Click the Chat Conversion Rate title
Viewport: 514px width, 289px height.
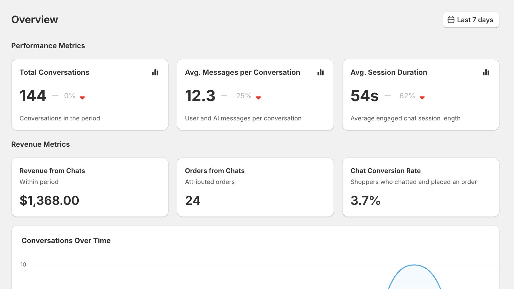[x=385, y=171]
